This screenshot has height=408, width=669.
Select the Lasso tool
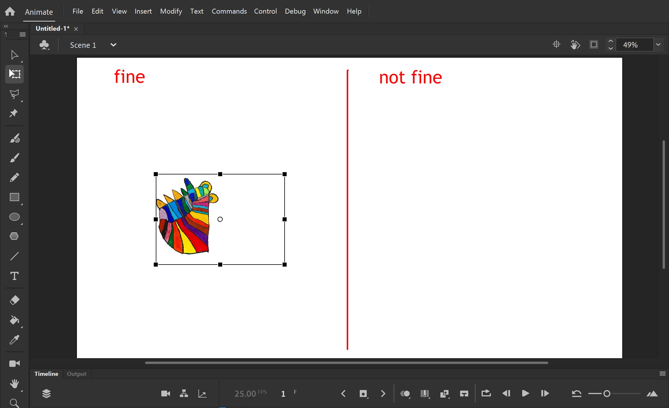pyautogui.click(x=15, y=94)
